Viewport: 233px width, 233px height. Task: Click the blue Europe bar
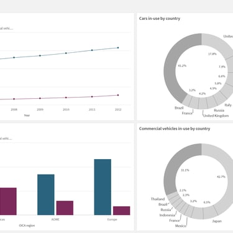point(103,187)
